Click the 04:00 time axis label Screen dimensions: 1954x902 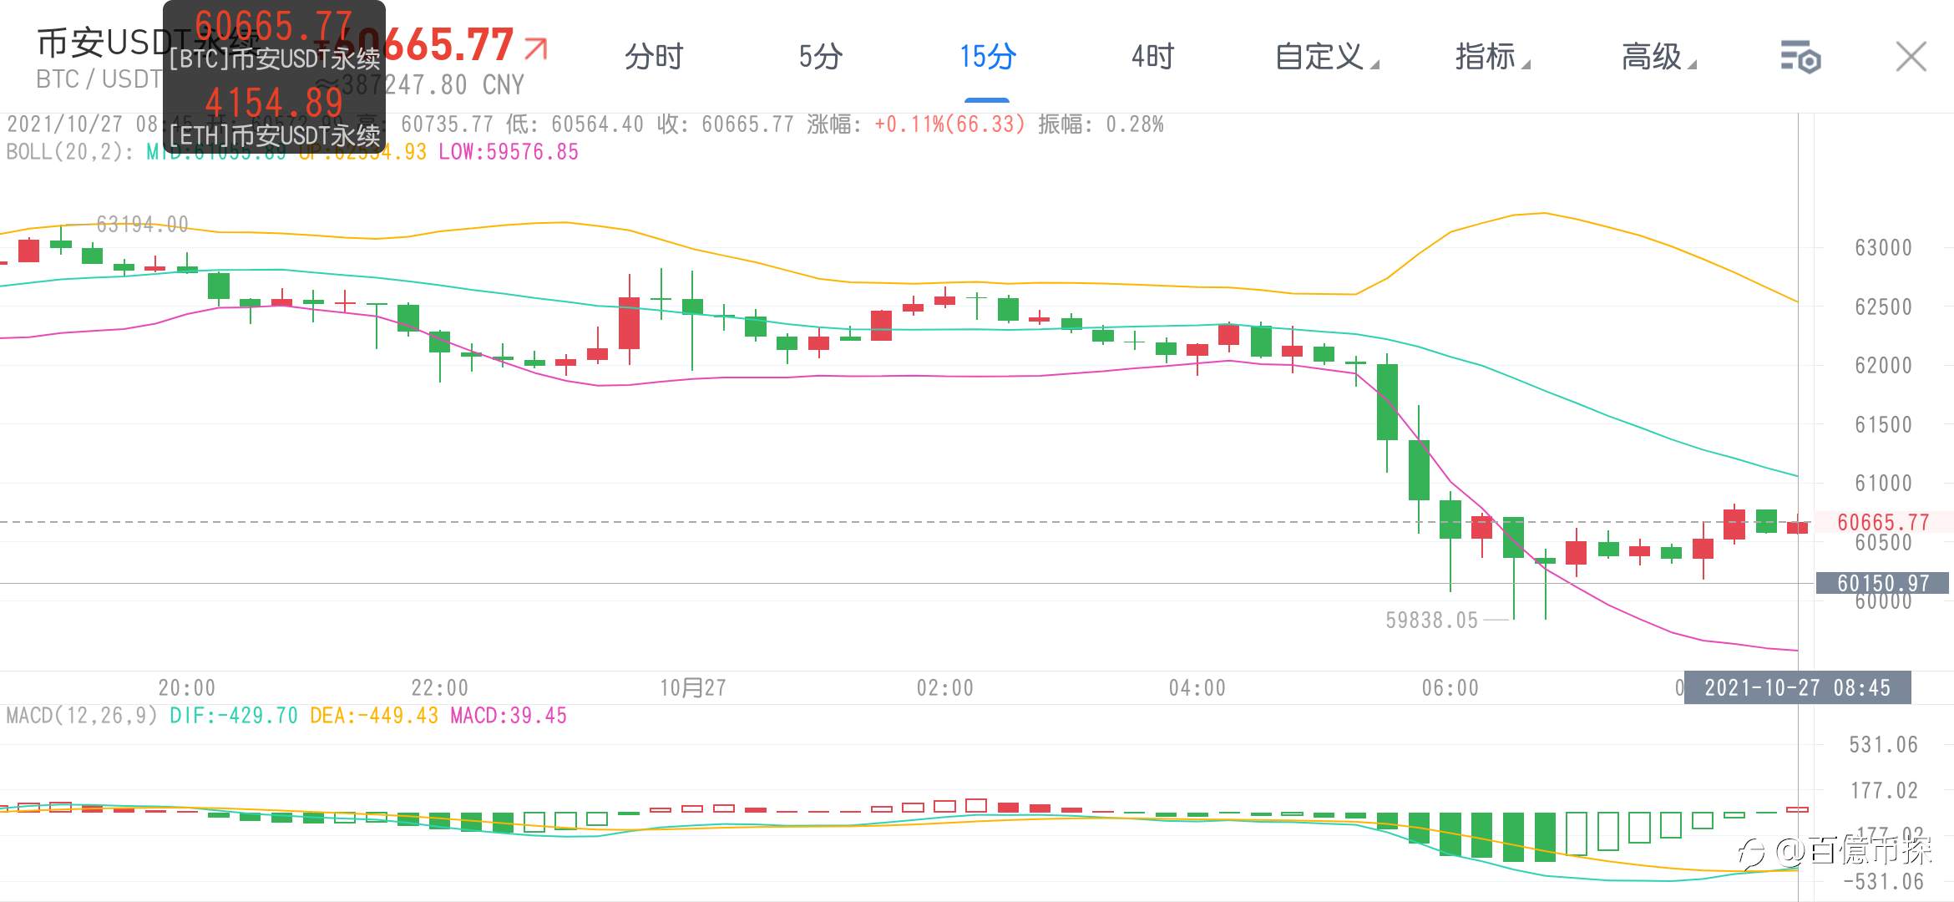pos(1197,687)
